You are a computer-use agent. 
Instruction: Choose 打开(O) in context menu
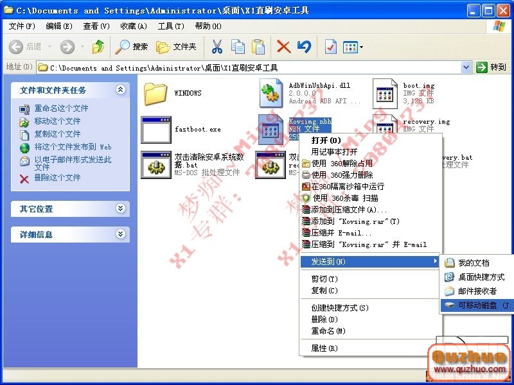(371, 141)
